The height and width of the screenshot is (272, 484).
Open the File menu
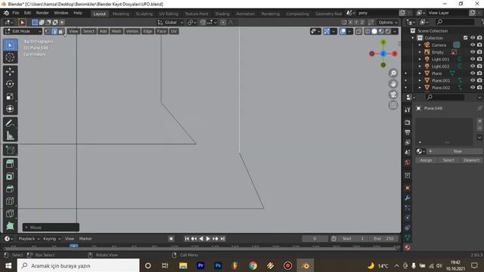point(15,13)
